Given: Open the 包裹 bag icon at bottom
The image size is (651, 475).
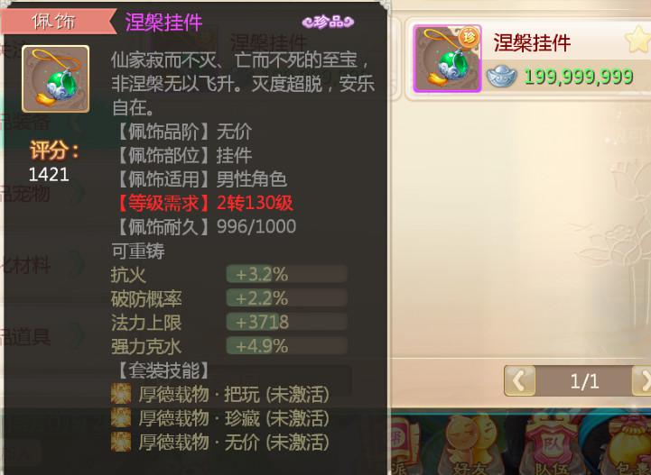Looking at the screenshot, I should pos(631,445).
